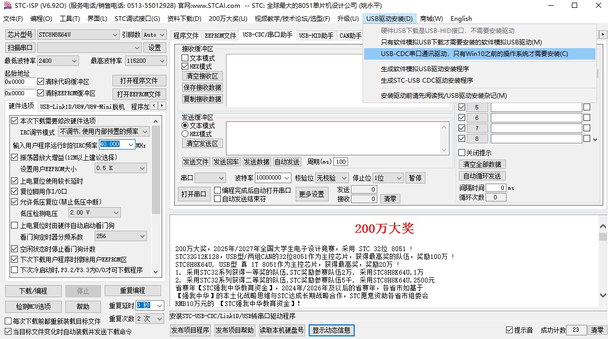Click the top-right tab scroll arrow beside CAN助手
This screenshot has height=339, width=608.
coord(603,35)
